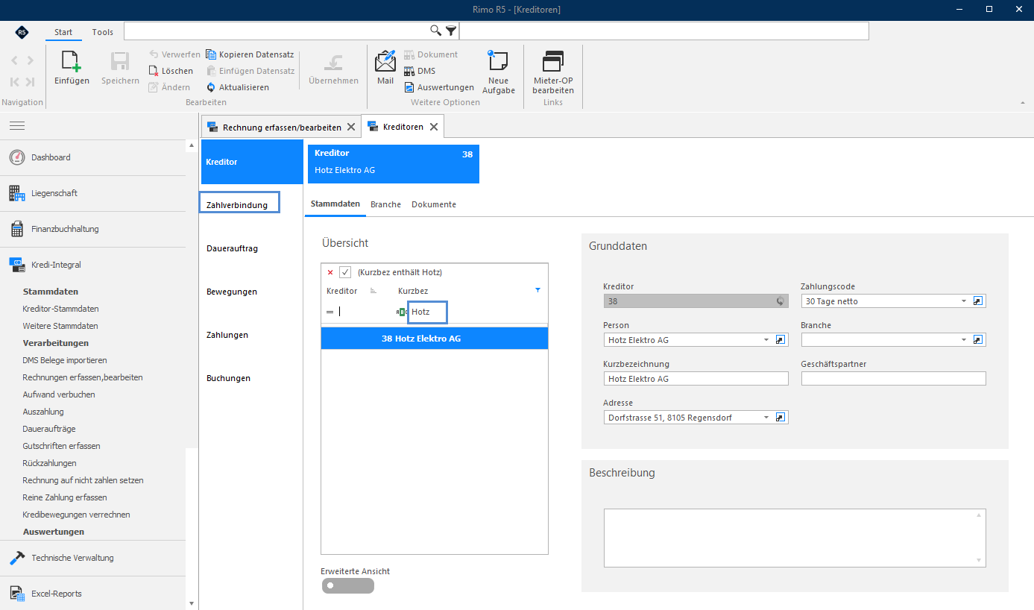Select Bewegungen section

[x=232, y=292]
